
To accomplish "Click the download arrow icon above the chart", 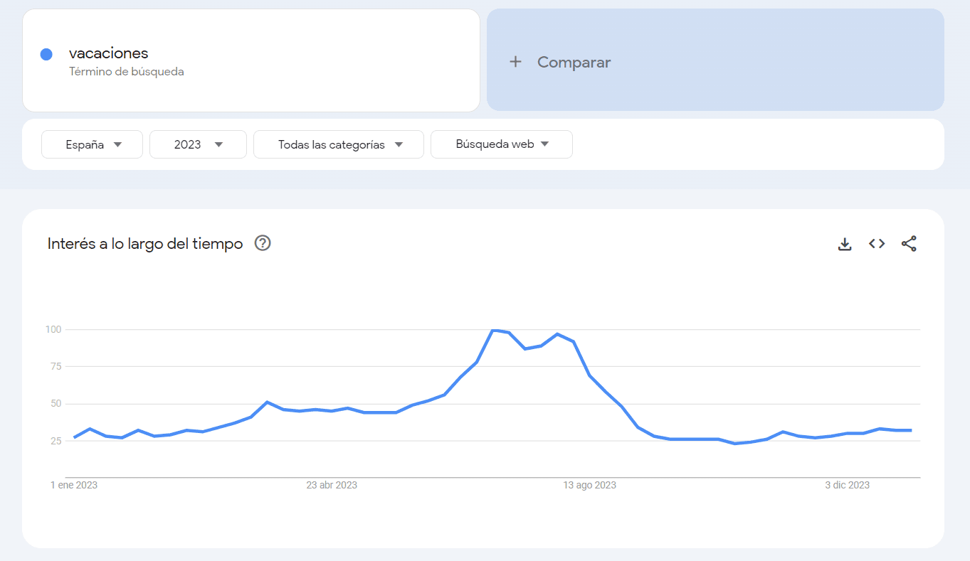I will (x=844, y=243).
